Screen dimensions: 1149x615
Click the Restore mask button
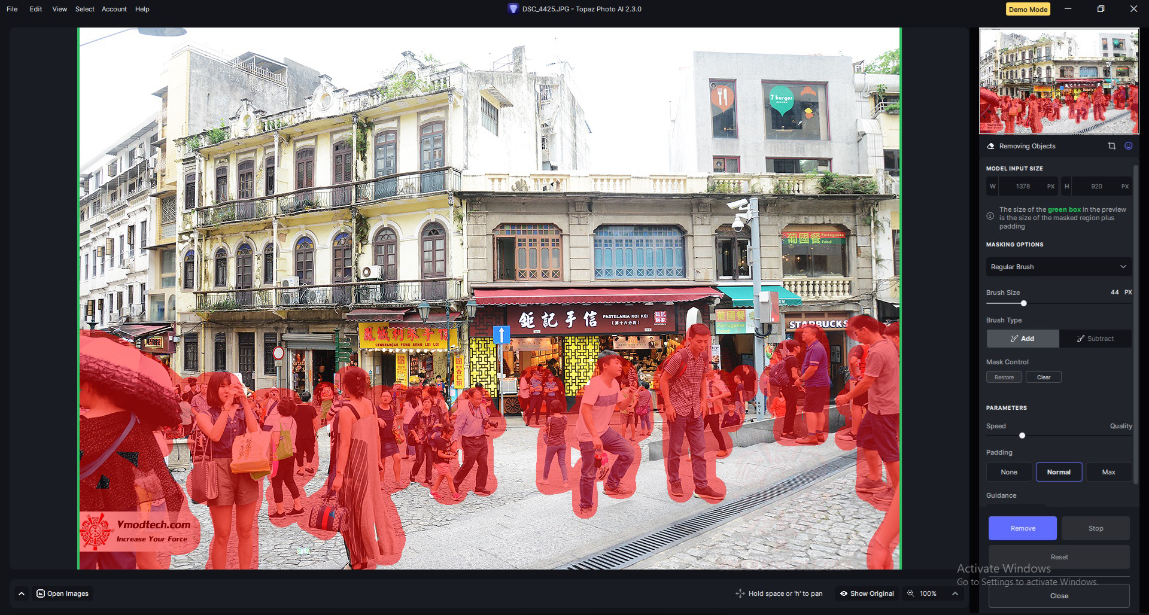(x=1004, y=377)
